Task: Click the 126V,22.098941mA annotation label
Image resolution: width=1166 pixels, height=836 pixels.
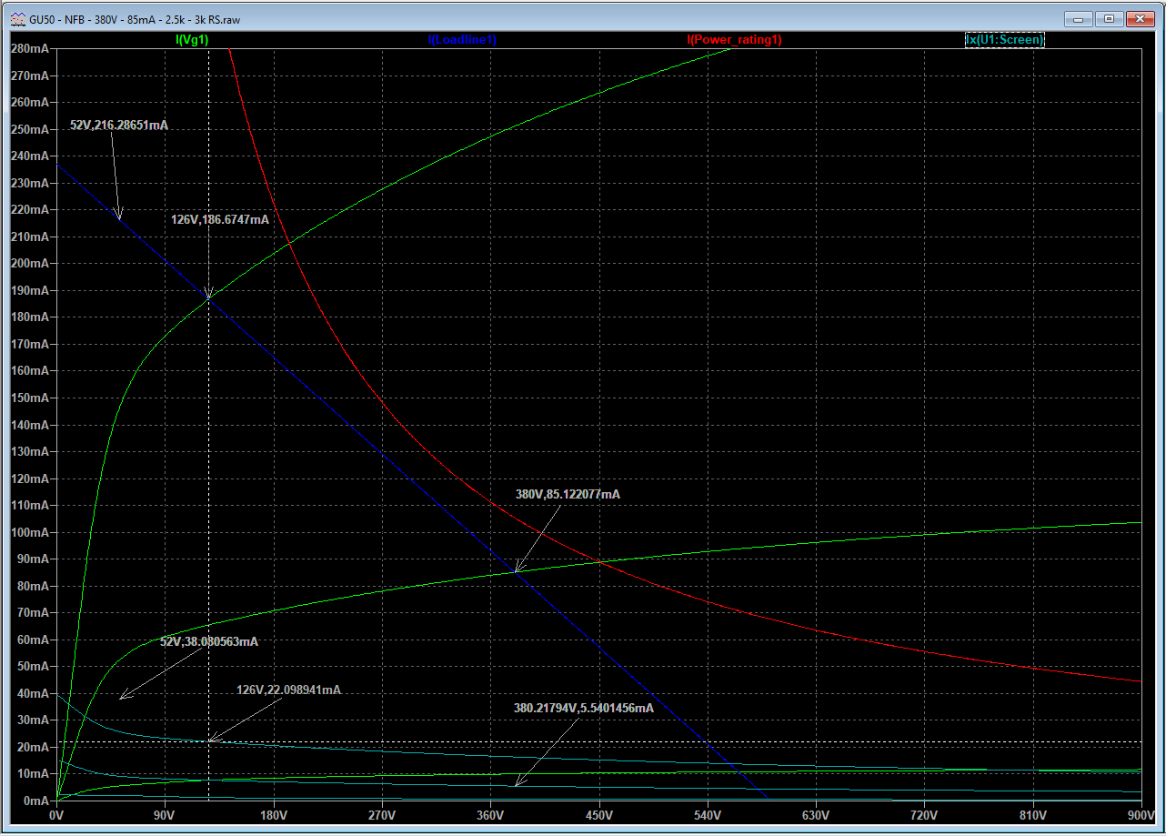Action: [288, 690]
